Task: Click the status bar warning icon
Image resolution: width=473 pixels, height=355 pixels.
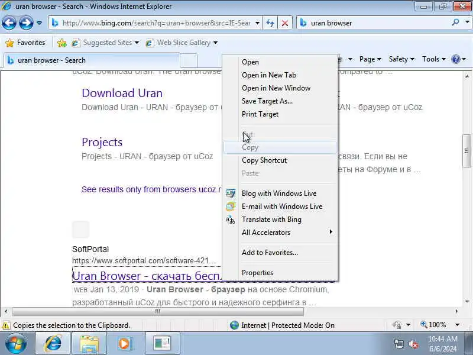Action: click(x=5, y=325)
